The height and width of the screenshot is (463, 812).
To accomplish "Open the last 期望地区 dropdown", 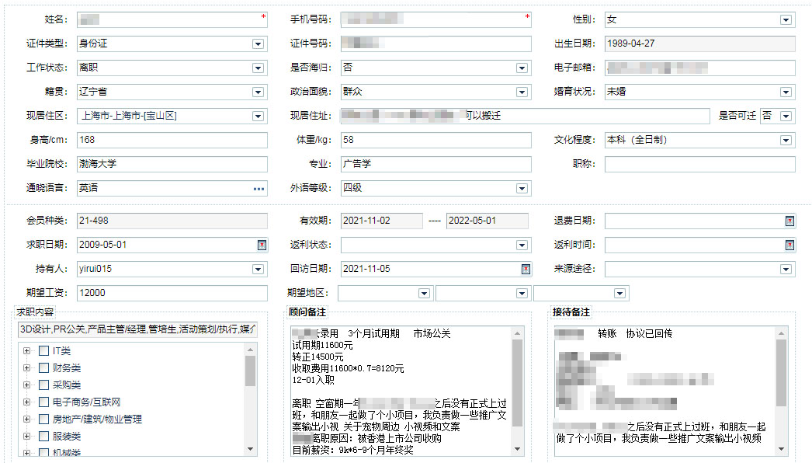I will [619, 294].
